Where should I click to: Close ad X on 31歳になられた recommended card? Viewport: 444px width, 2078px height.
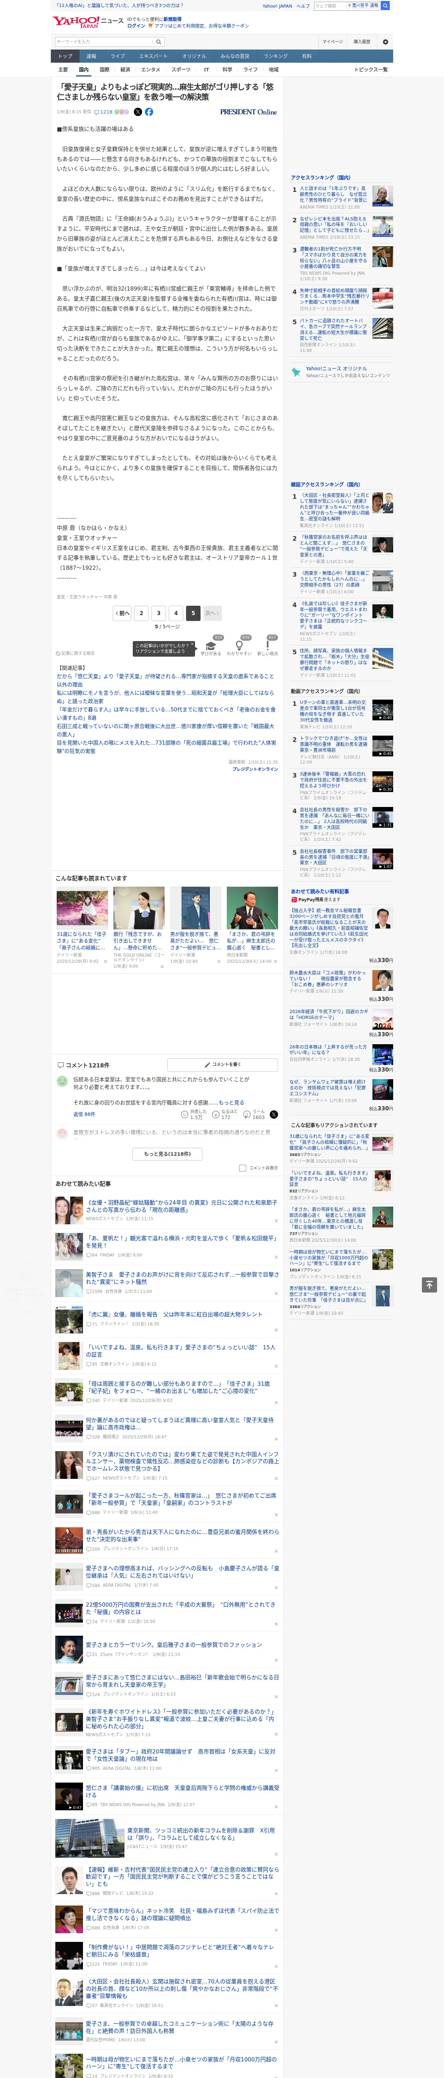[x=105, y=961]
